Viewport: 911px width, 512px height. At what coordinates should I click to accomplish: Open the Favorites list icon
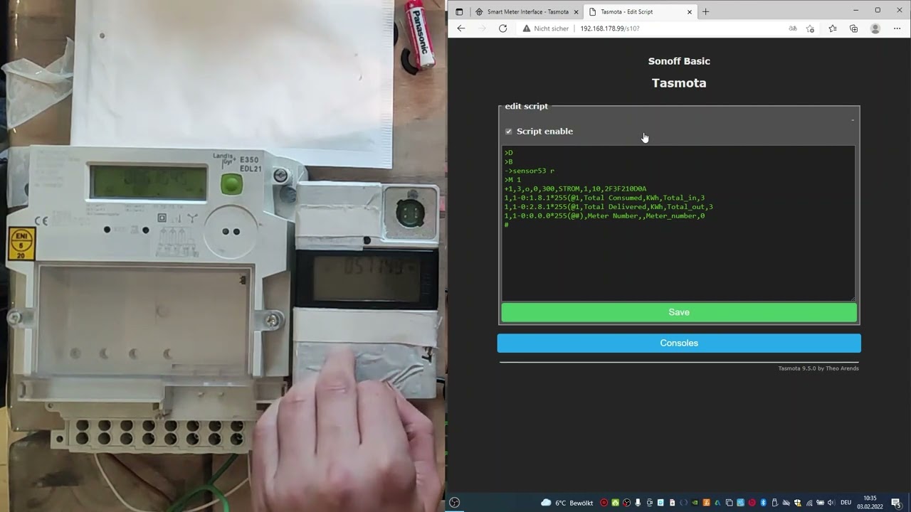pos(832,28)
